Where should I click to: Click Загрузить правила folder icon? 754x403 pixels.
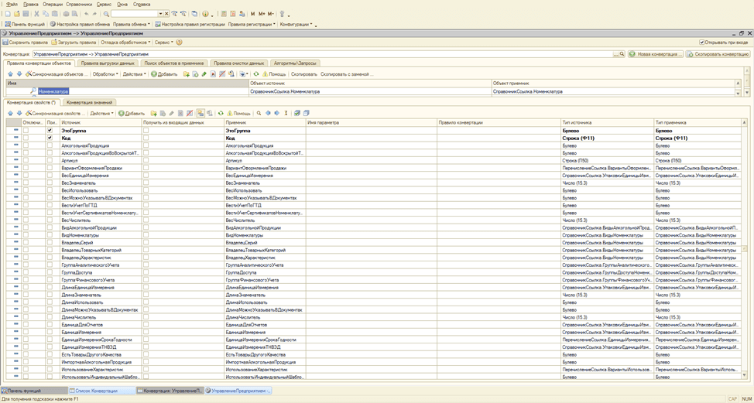point(54,43)
